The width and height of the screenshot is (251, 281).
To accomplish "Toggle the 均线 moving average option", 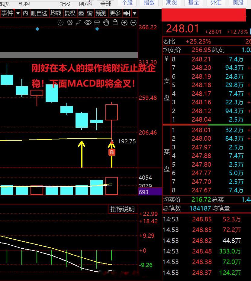I will 56,13.
